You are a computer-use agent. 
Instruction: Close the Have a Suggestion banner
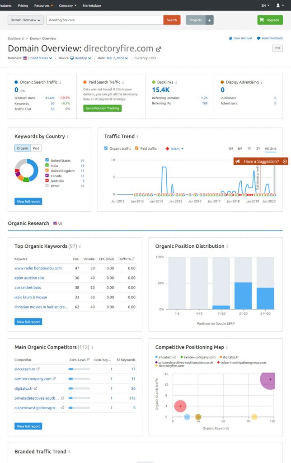point(285,161)
